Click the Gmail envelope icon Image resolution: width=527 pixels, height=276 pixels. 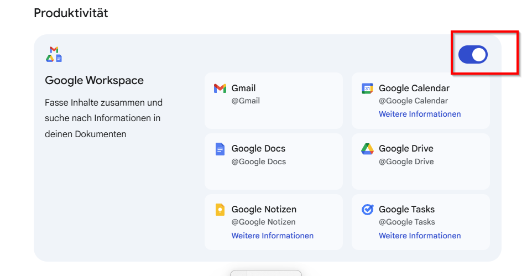(220, 88)
